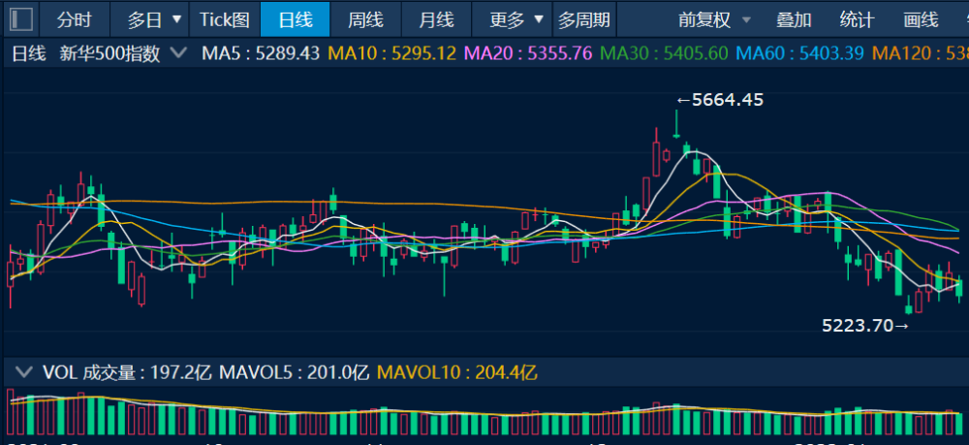Switch to Tick图 chart tab
The width and height of the screenshot is (969, 445).
[x=225, y=19]
